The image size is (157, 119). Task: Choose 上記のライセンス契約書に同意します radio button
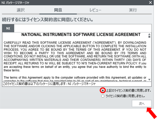pos(103,91)
